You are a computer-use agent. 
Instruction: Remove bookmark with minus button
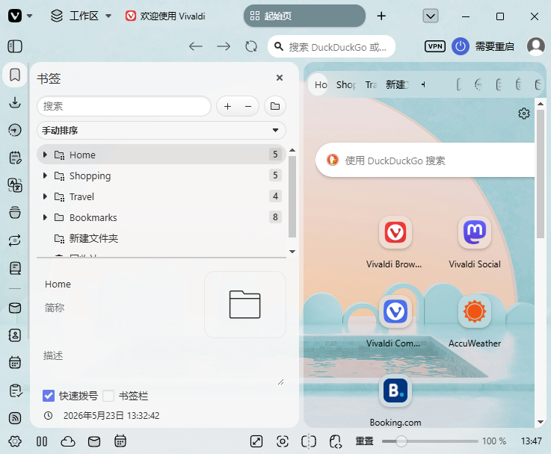tap(248, 106)
